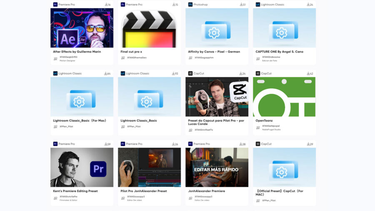Click 'Filmmaker & Editor' author subtitle
This screenshot has width=375, height=211.
(x=68, y=200)
